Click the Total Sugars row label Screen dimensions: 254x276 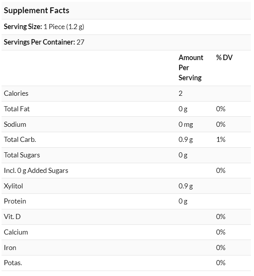coord(22,155)
